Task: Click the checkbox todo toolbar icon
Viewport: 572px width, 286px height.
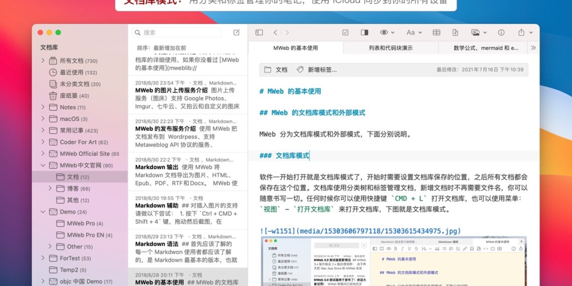Action: pos(346,33)
